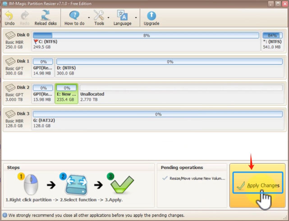Click the 235.4 GB size label
Viewport: 289px width, 221px height.
click(65, 99)
